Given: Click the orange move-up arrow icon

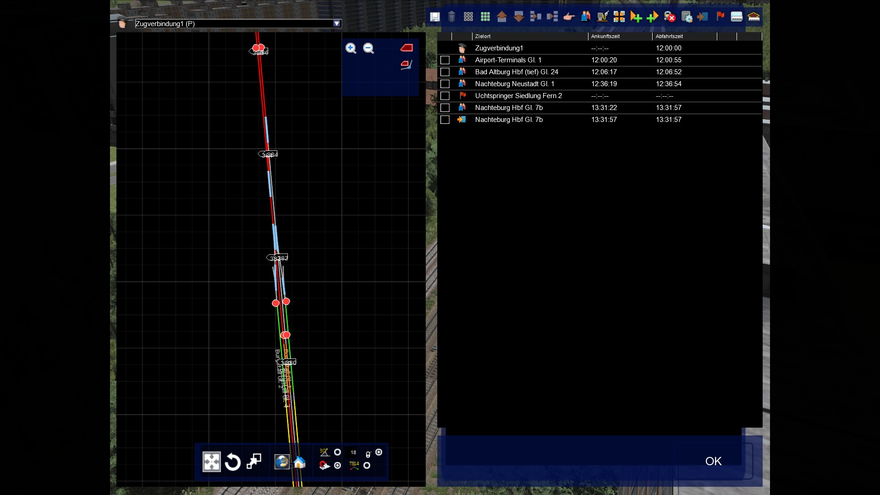Looking at the screenshot, I should tap(502, 17).
